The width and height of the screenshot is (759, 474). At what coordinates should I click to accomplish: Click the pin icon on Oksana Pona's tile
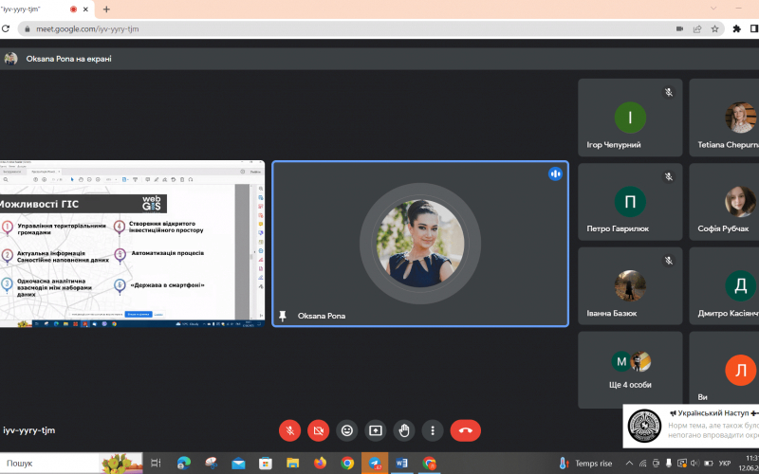283,316
